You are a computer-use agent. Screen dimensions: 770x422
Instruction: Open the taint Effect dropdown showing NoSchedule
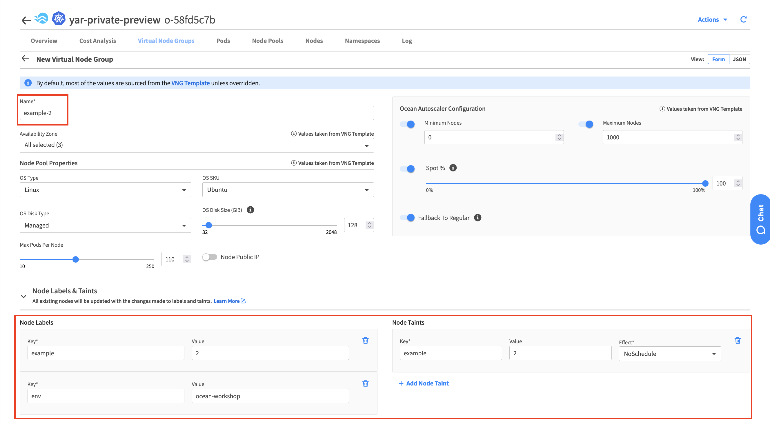pyautogui.click(x=670, y=354)
